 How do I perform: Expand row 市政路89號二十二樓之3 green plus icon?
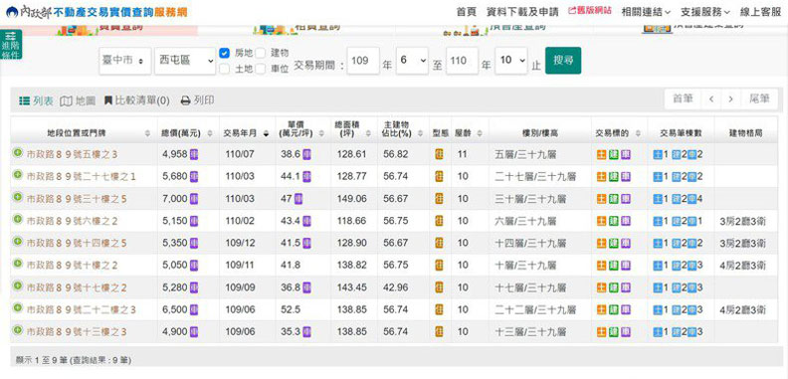[18, 308]
